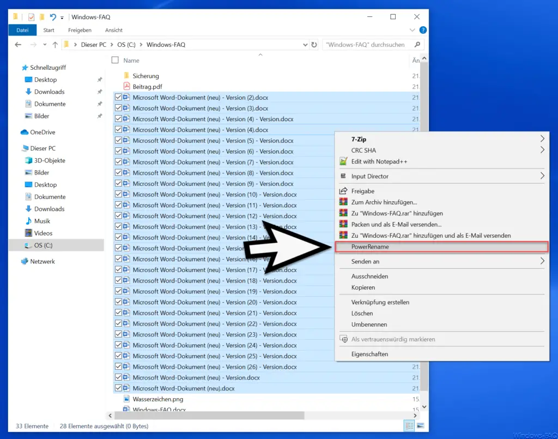Open the recent locations dropdown beside Forward arrow
Screen dimensions: 558x439
pyautogui.click(x=45, y=45)
